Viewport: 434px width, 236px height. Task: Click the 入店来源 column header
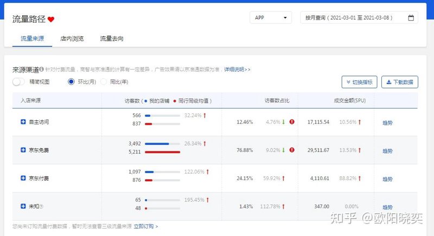[31, 100]
